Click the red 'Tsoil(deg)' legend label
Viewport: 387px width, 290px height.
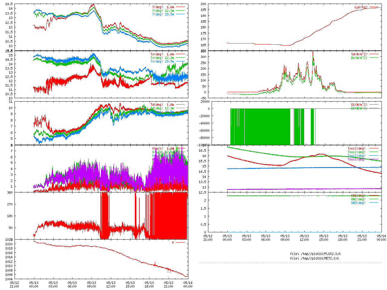click(x=356, y=148)
